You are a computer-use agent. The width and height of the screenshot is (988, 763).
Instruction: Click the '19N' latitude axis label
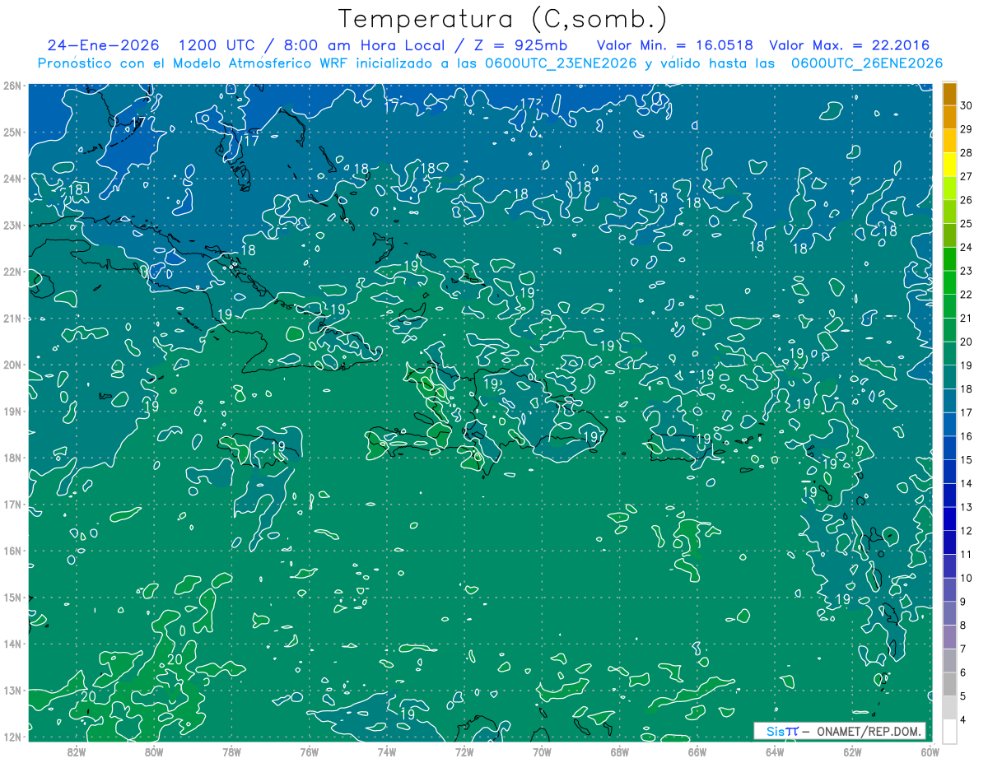click(x=12, y=412)
